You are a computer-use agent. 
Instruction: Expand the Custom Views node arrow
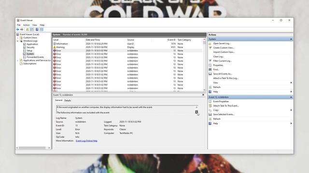(x=17, y=37)
